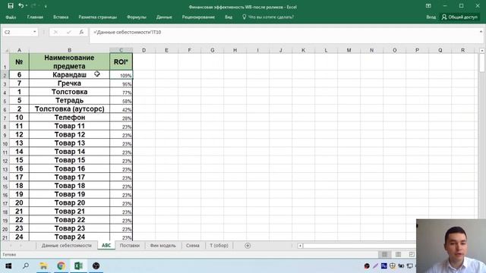Image resolution: width=486 pixels, height=273 pixels.
Task: Open File Explorer from the taskbar
Action: [x=43, y=266]
